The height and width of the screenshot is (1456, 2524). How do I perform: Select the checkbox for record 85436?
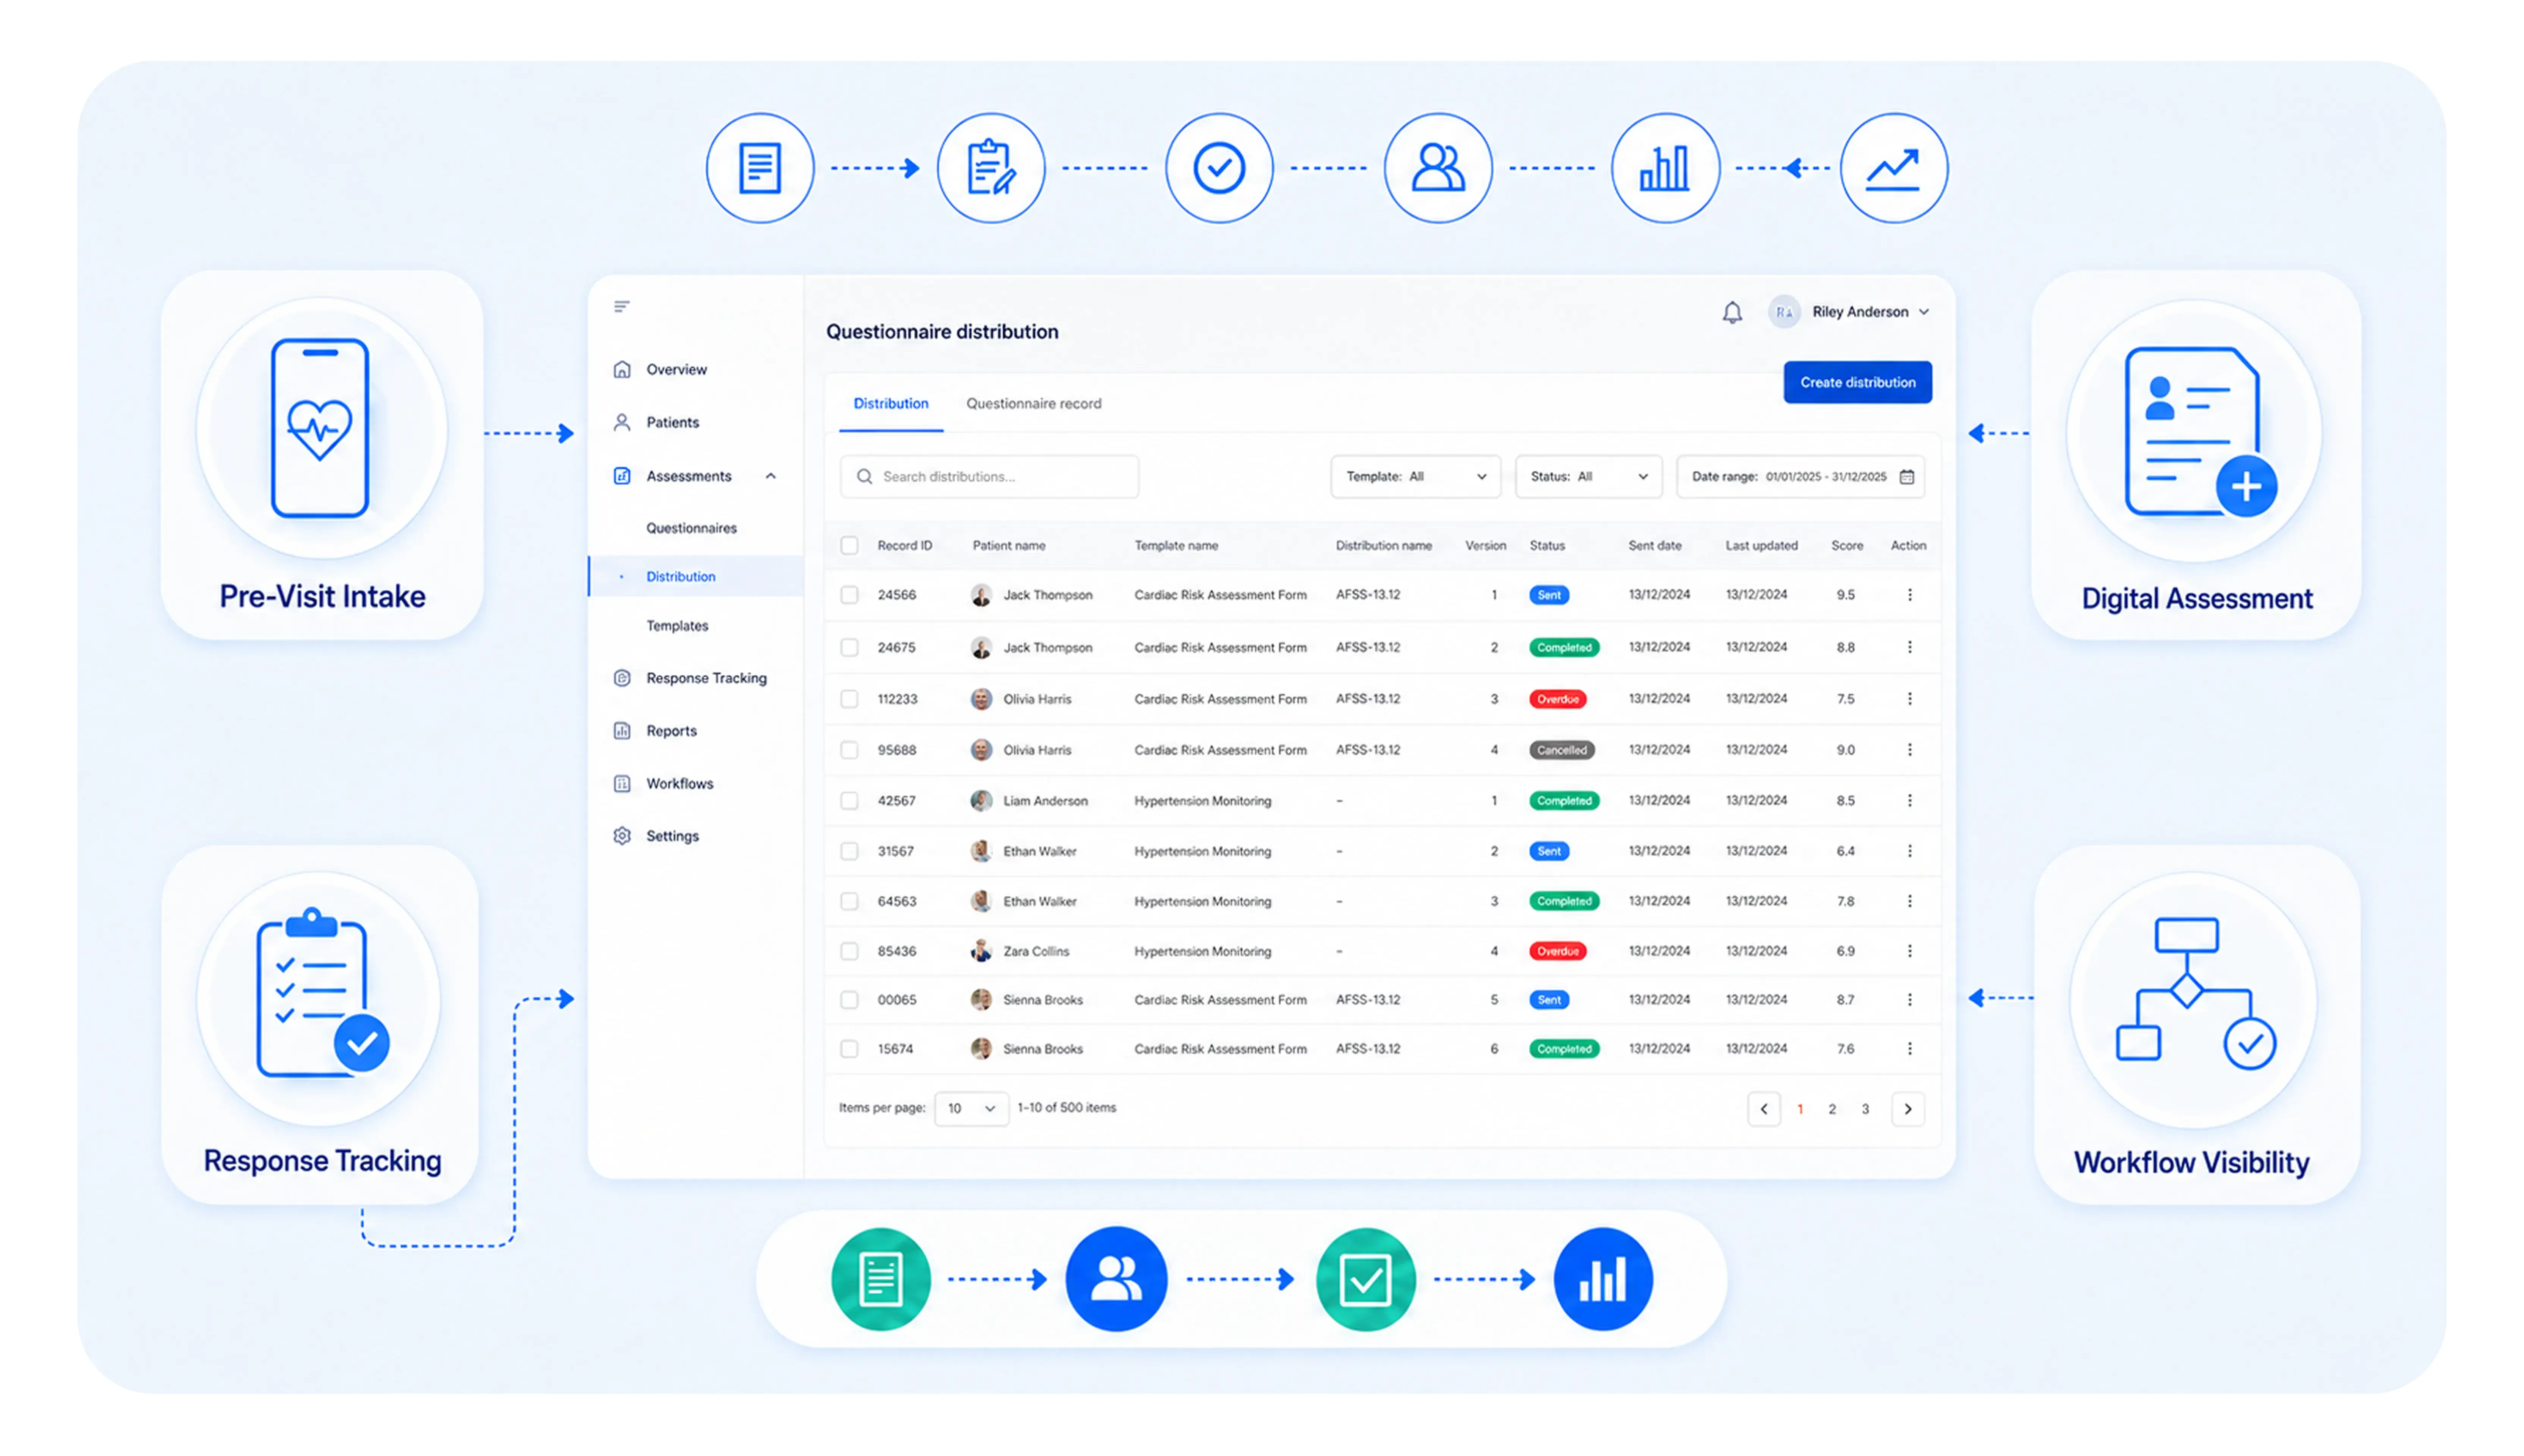click(x=849, y=951)
